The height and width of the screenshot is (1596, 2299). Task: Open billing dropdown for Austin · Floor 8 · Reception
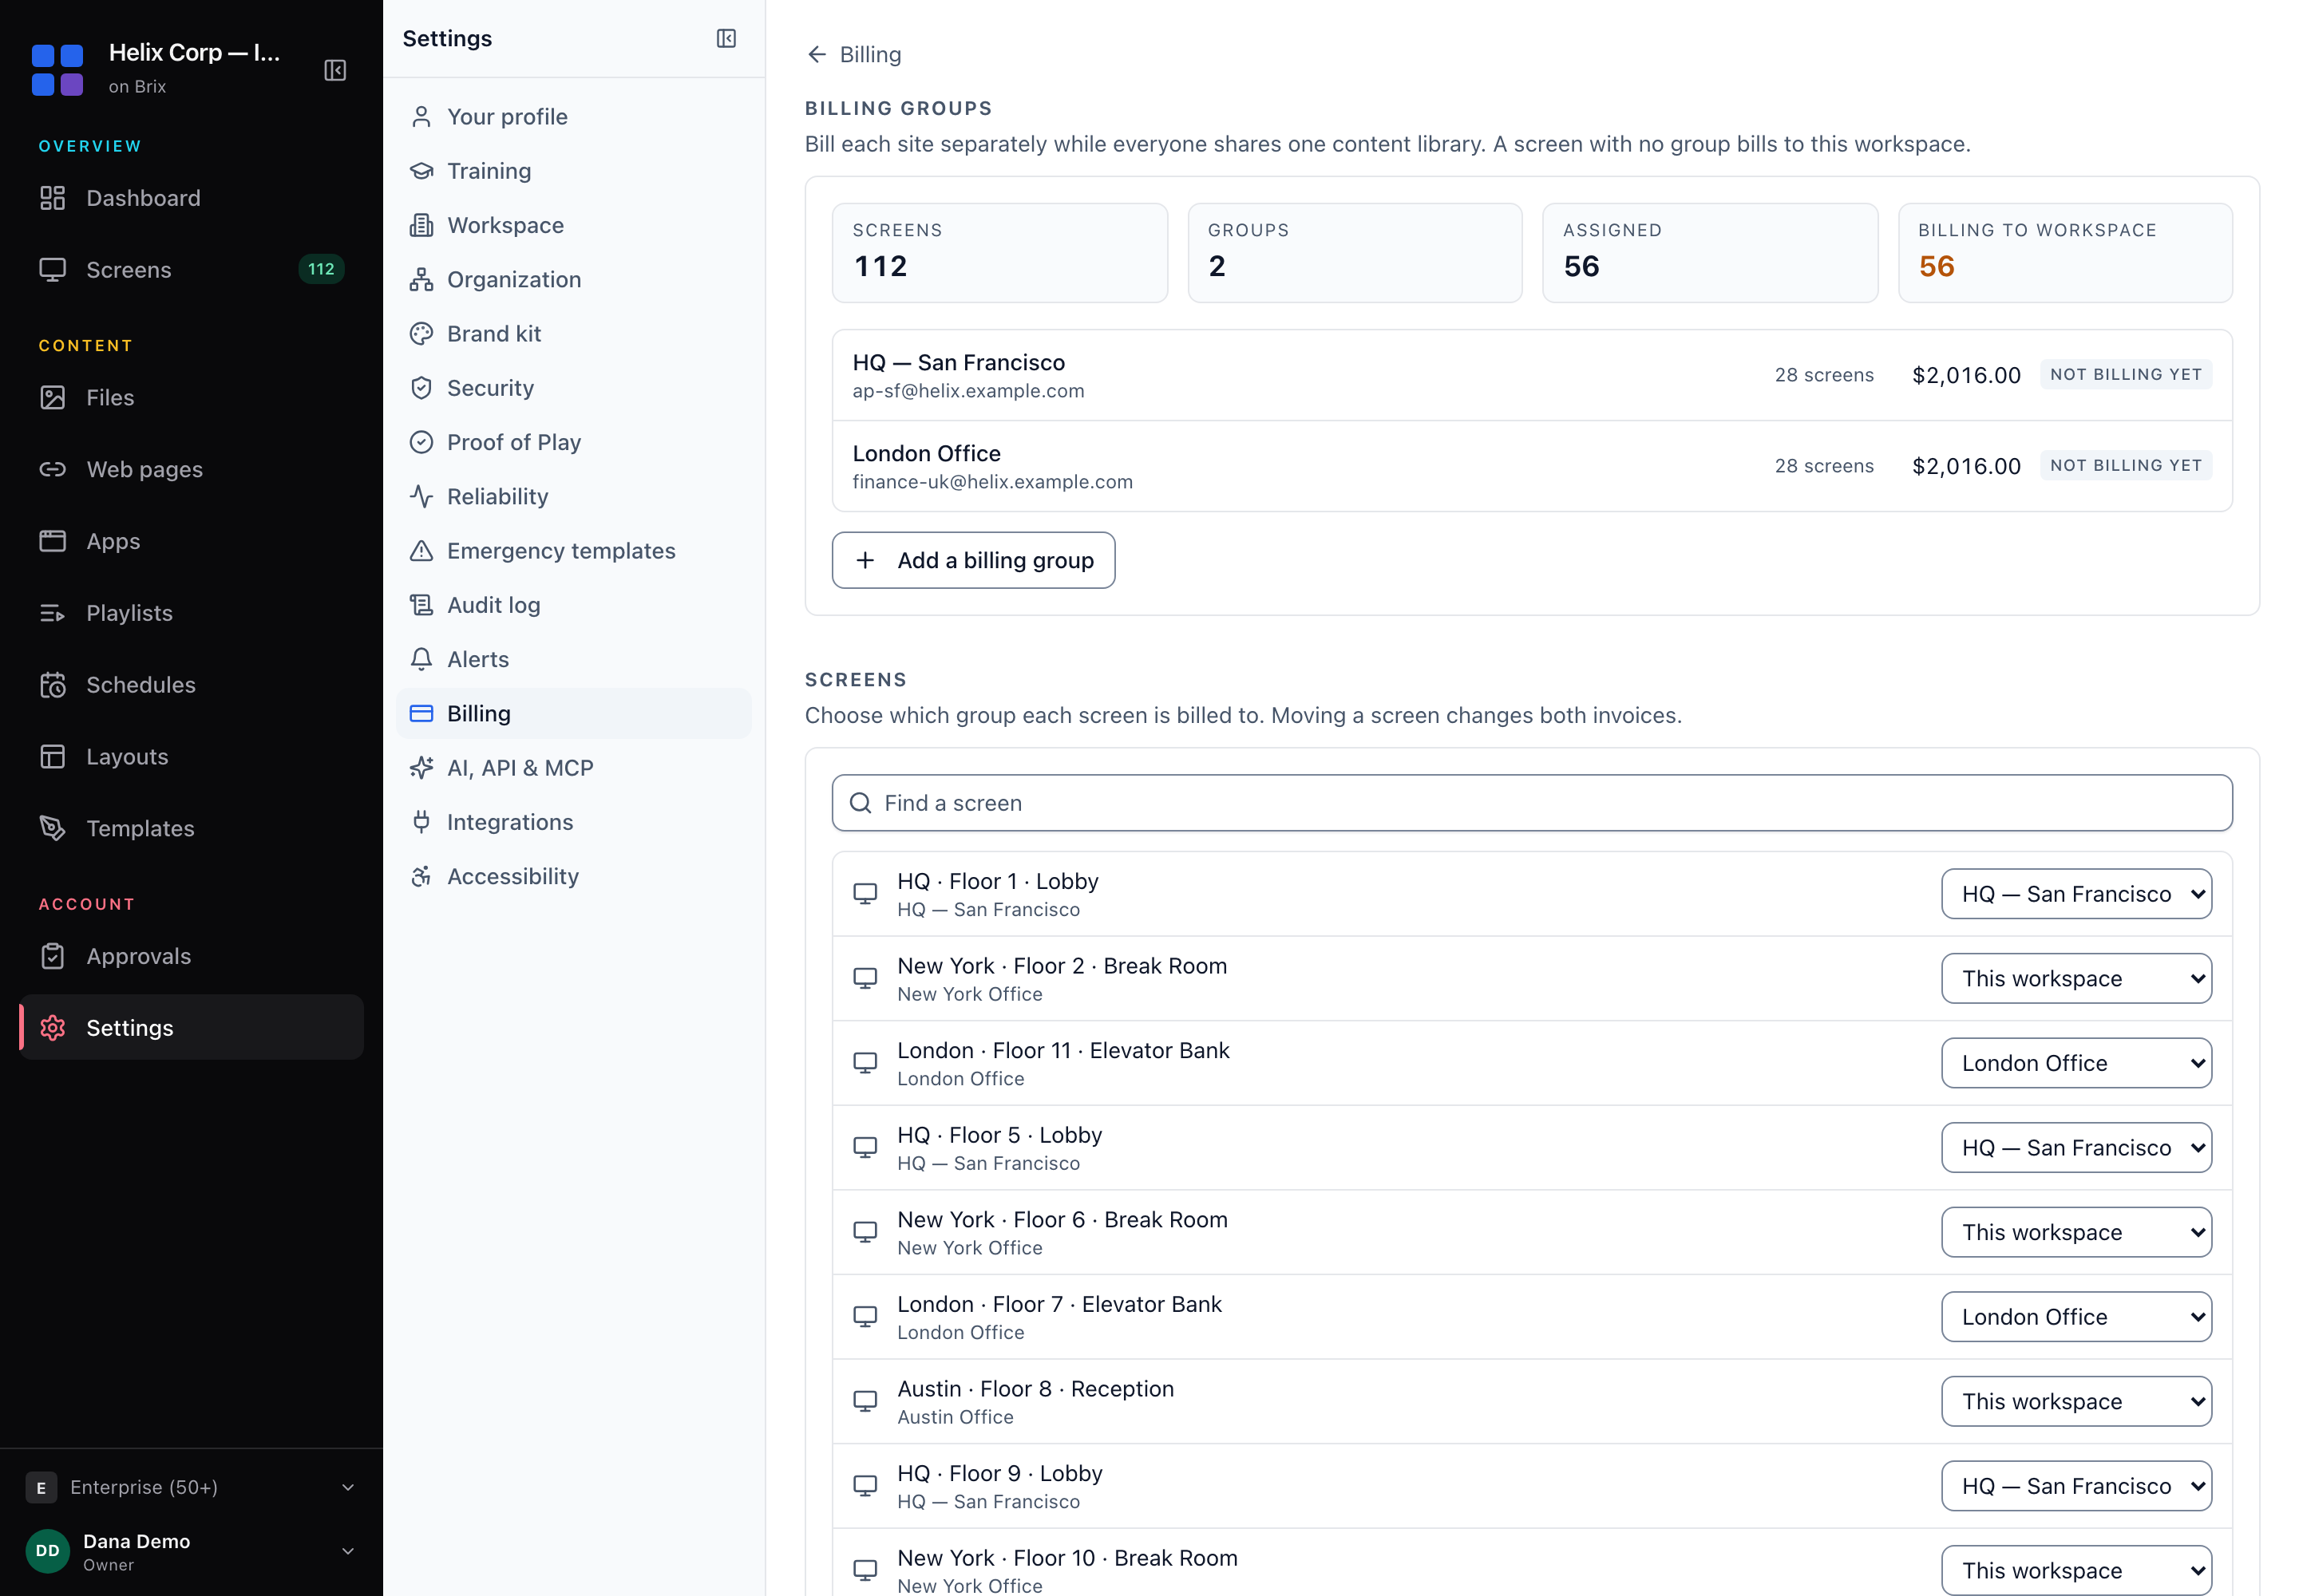2076,1401
